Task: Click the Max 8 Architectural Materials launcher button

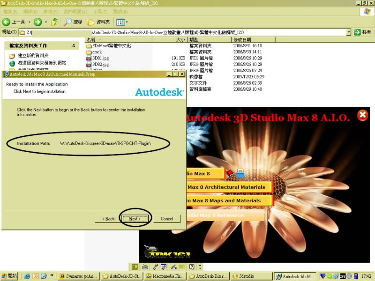Action: pyautogui.click(x=230, y=187)
